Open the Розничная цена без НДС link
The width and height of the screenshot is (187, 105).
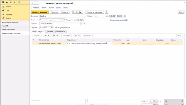pyautogui.click(x=119, y=20)
